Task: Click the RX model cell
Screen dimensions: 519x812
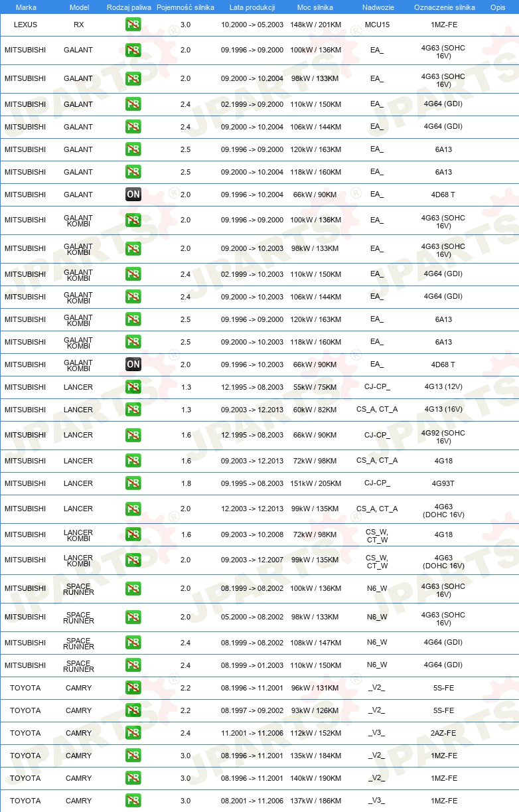Action: pos(79,25)
